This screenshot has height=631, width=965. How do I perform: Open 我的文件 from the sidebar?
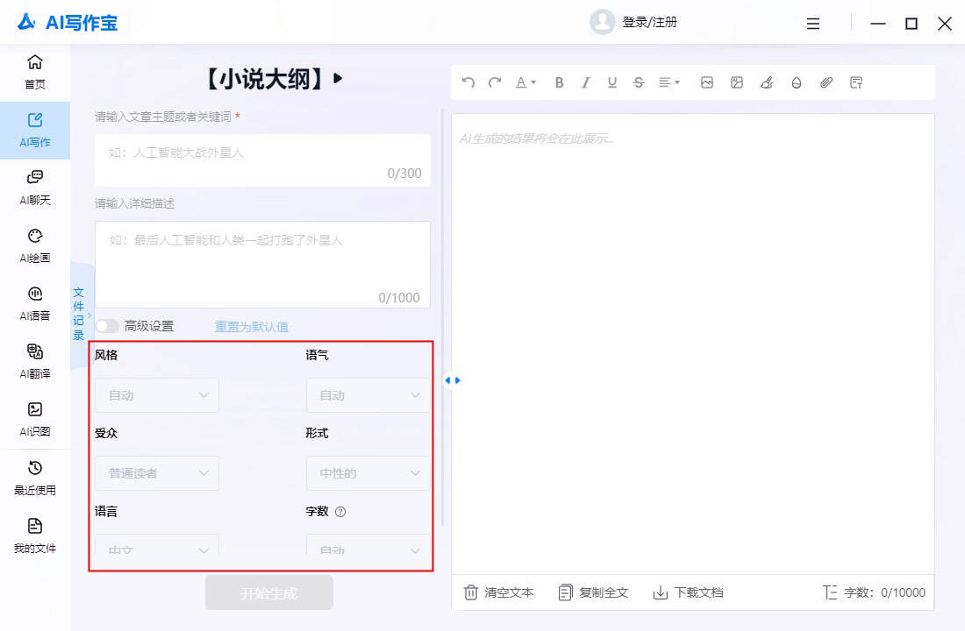34,536
